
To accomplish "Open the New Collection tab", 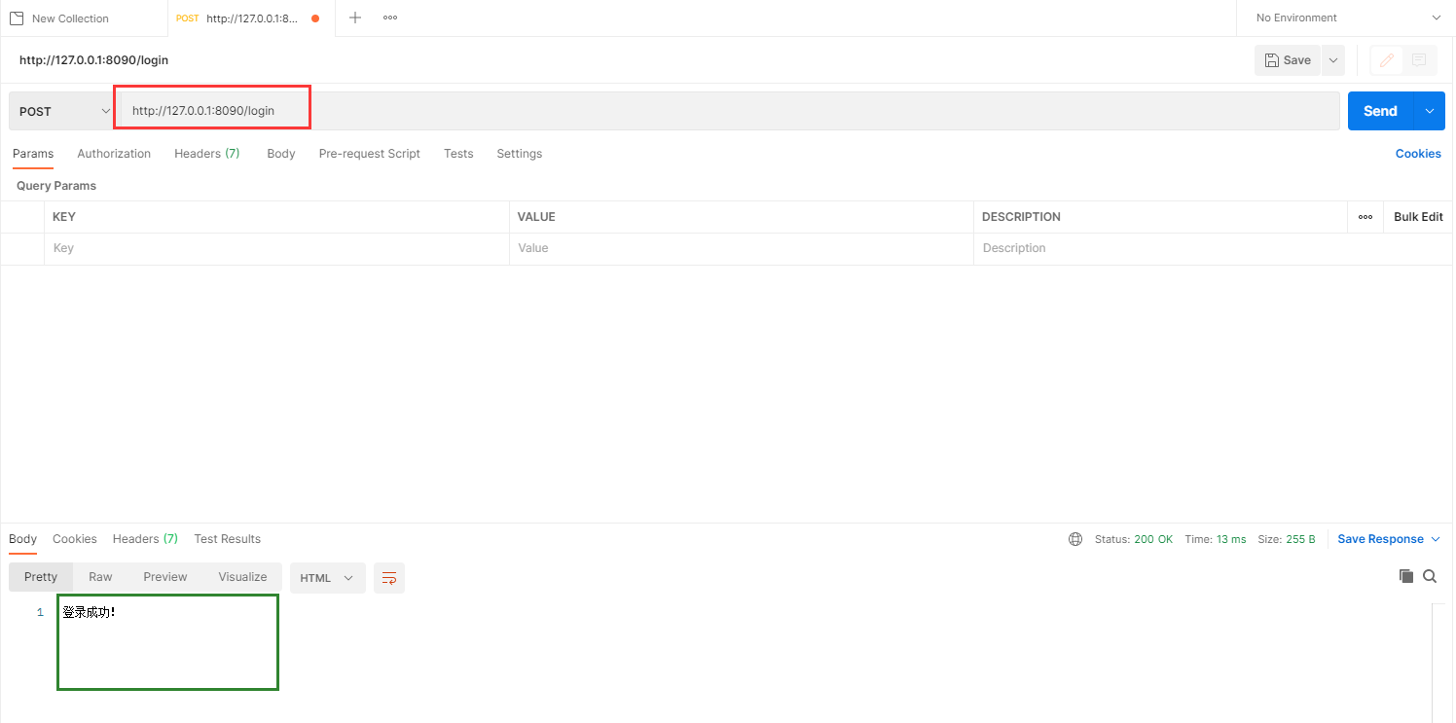I will click(x=84, y=18).
